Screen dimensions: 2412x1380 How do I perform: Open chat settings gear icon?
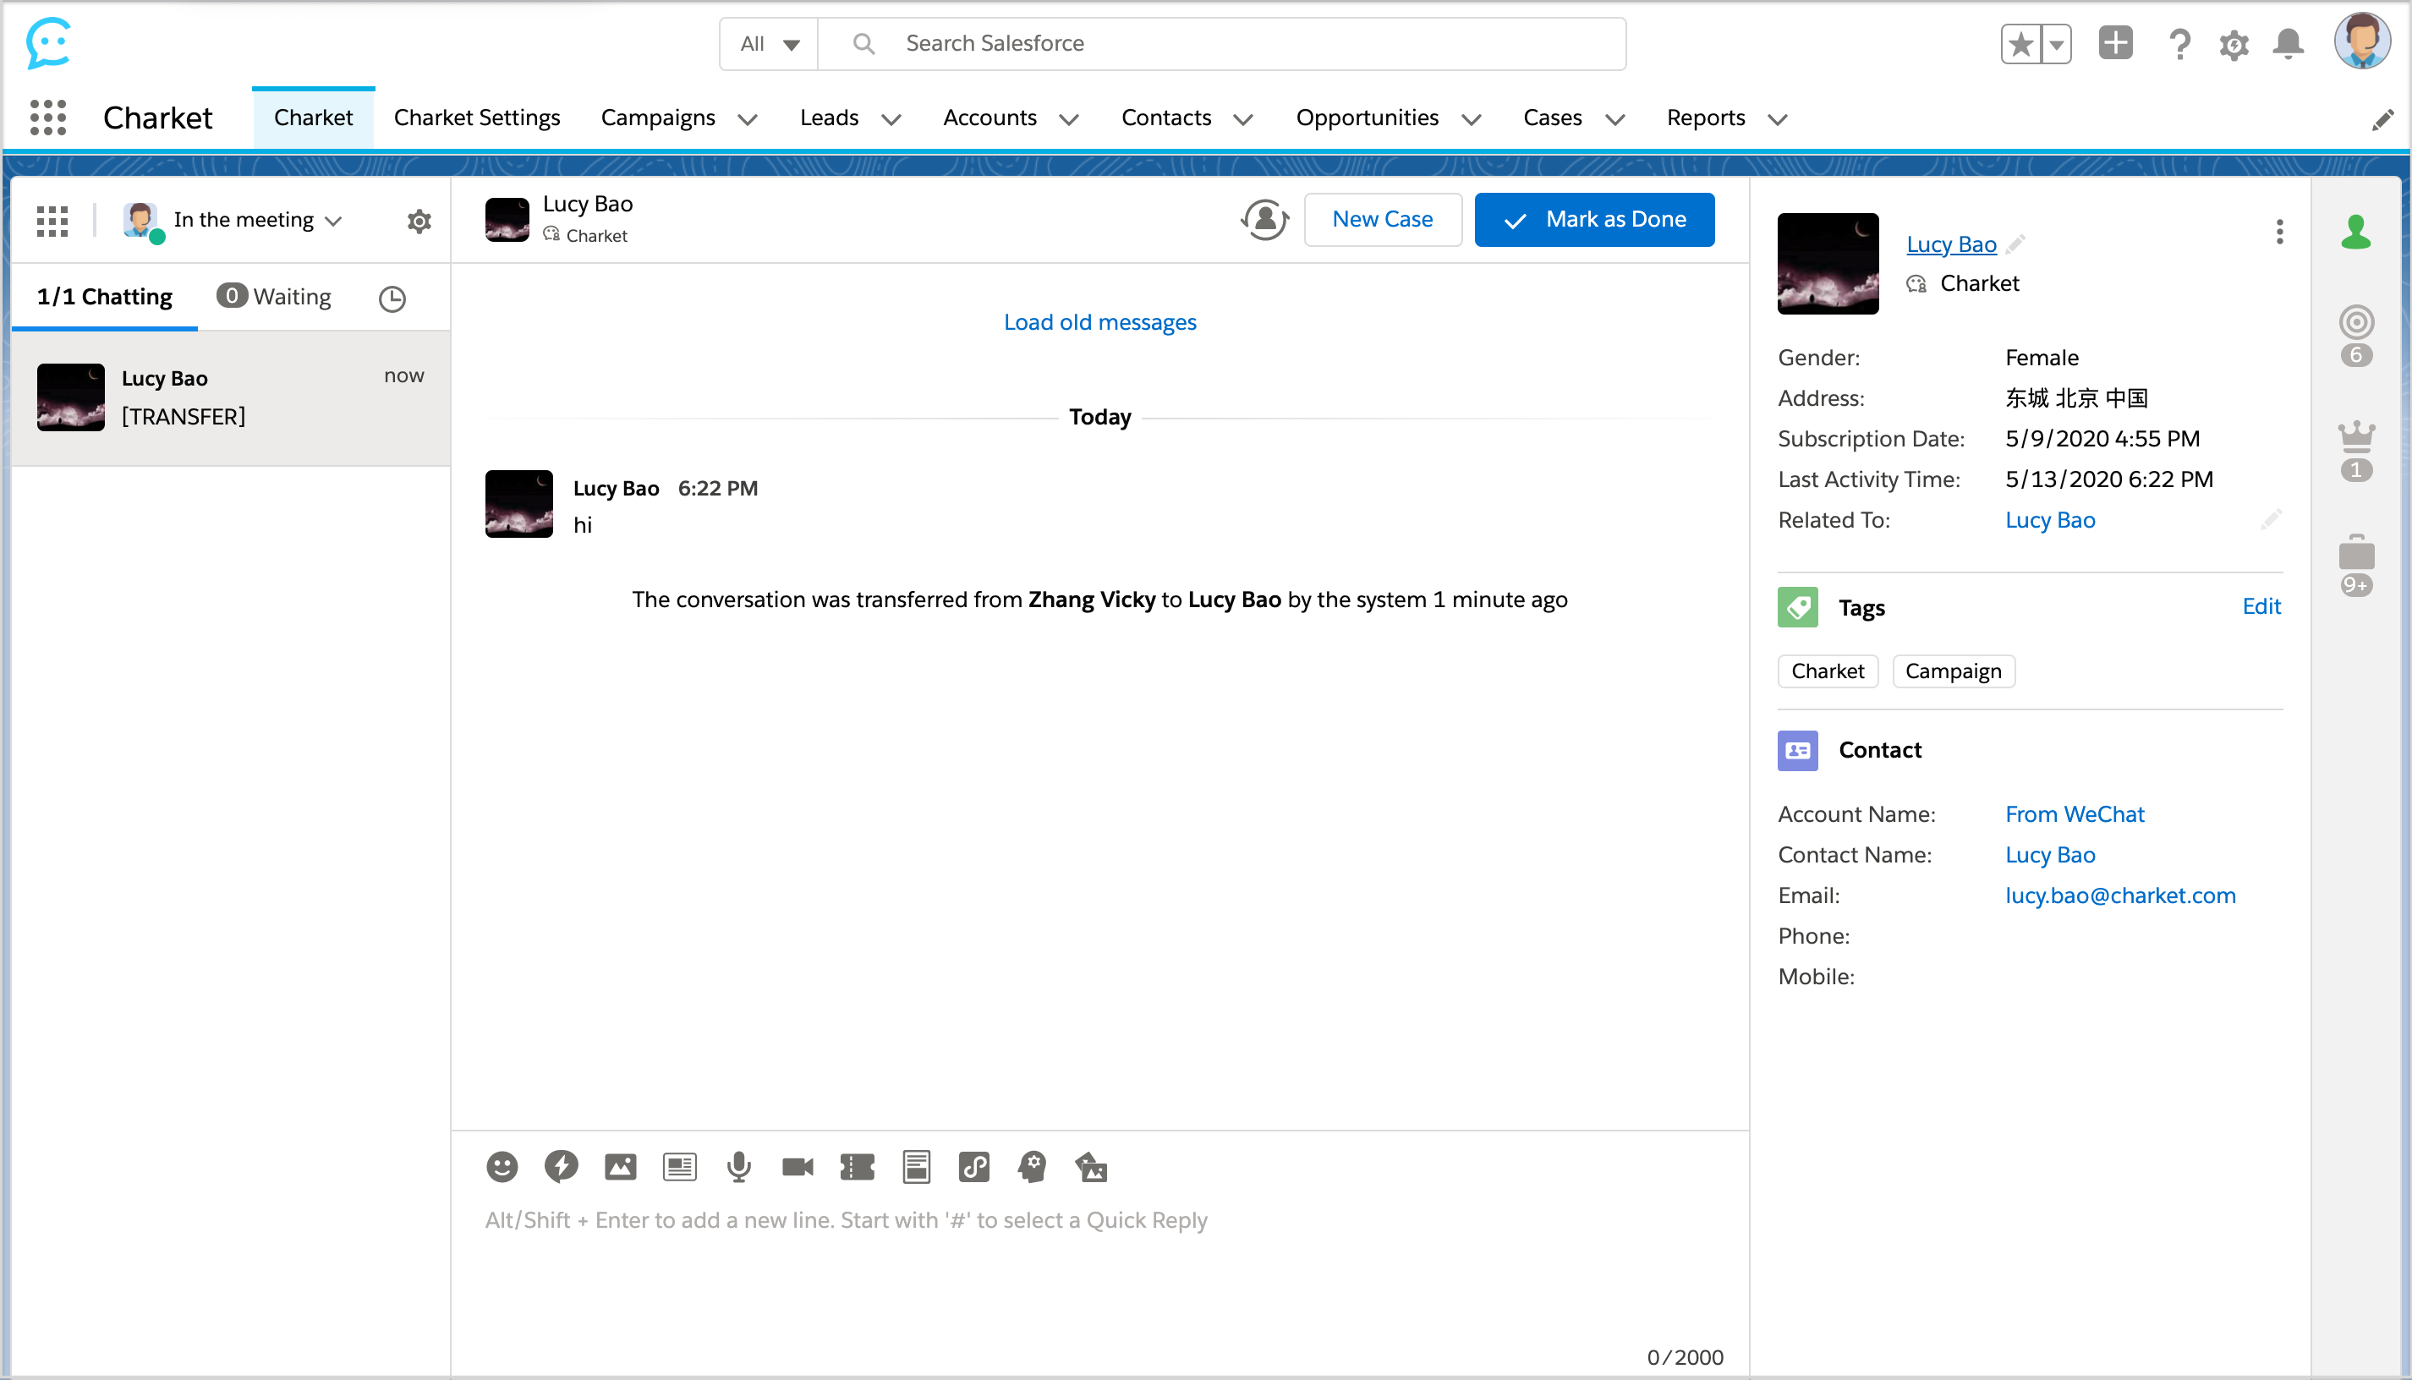click(419, 221)
